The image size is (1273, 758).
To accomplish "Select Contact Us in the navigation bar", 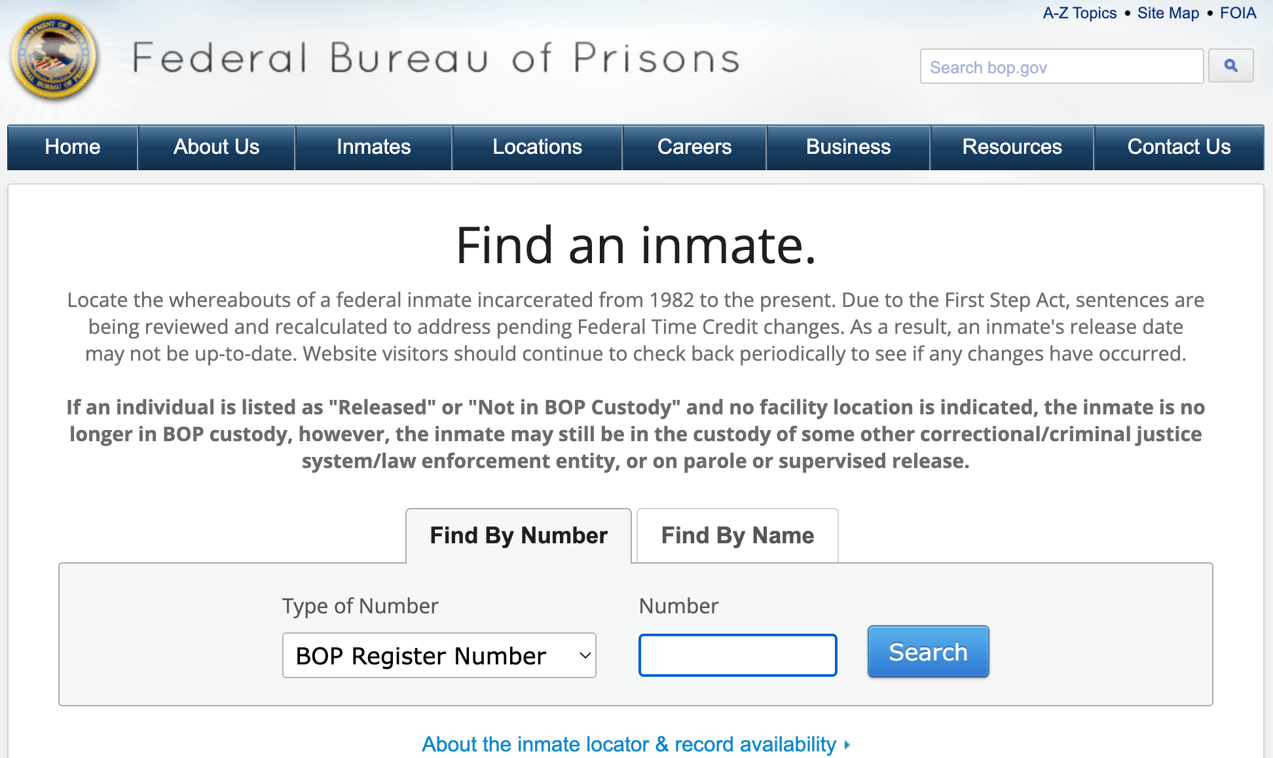I will click(x=1178, y=147).
